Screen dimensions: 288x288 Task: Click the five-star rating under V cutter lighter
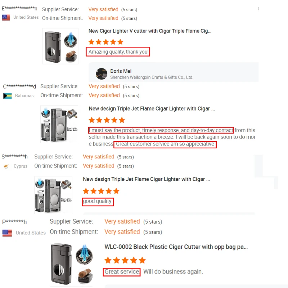[x=106, y=42]
